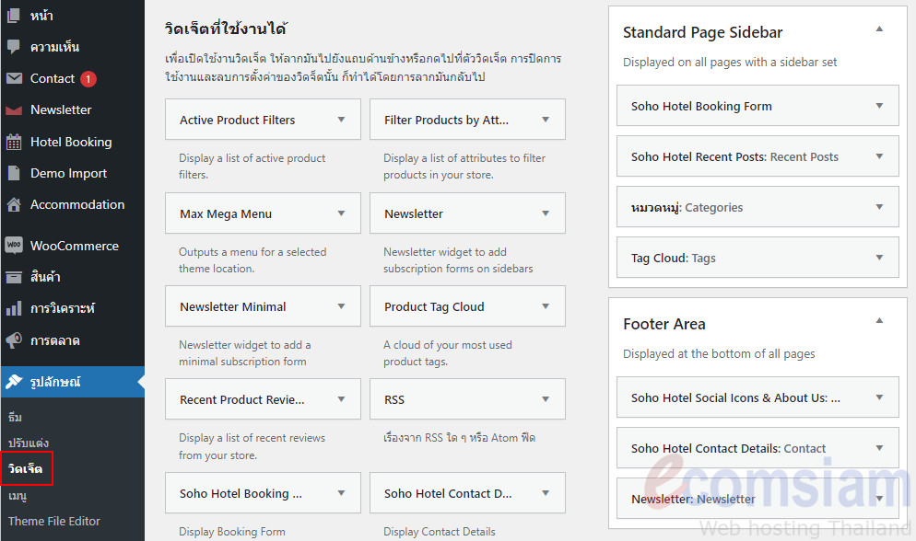Click 'Display a list of active product filters.' text

pos(252,167)
